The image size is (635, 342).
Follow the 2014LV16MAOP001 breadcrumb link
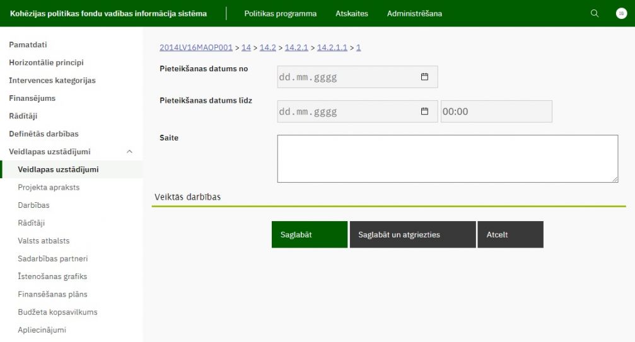click(196, 47)
